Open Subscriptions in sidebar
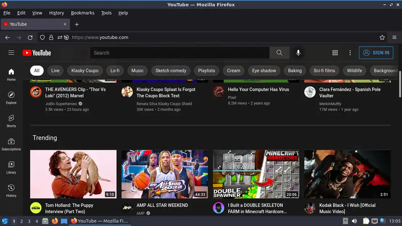 (11, 144)
